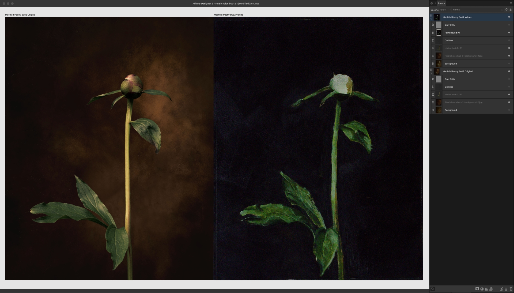Click artboard icon of Mechtild Peony Bud2 Values

(431, 16)
